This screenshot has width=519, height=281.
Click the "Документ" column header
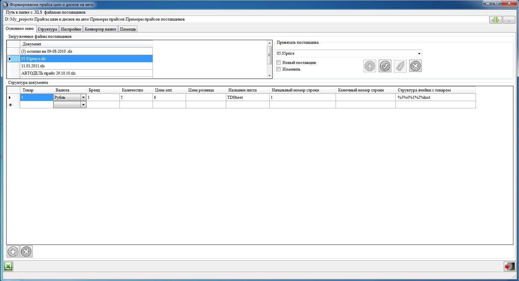click(x=86, y=44)
